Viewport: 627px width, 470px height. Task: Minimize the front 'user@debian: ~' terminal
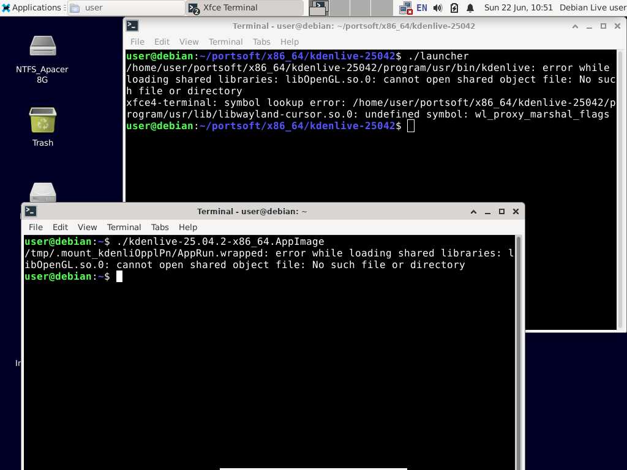pos(487,211)
